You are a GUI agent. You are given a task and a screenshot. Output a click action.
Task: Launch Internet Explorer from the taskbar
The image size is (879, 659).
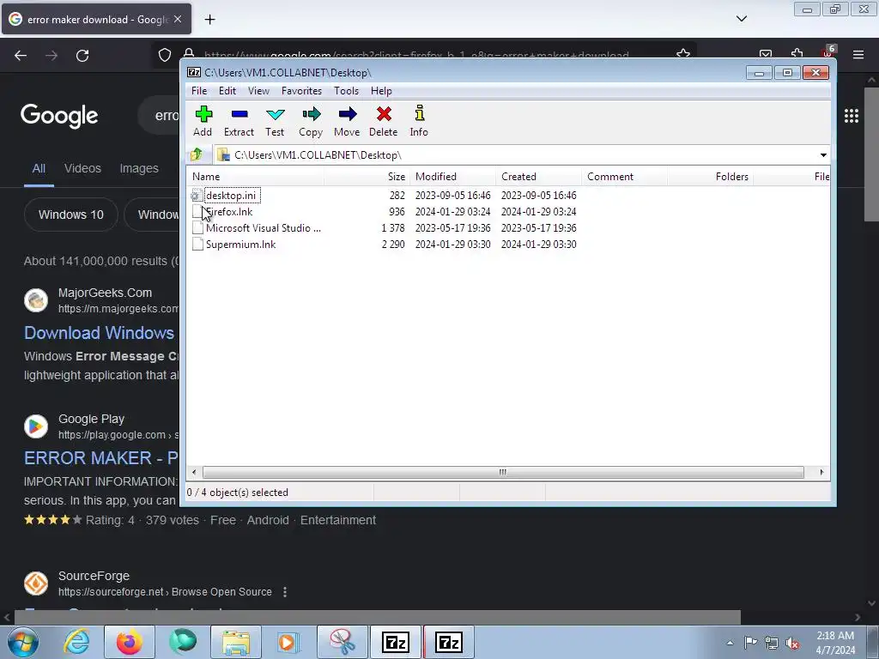click(76, 642)
